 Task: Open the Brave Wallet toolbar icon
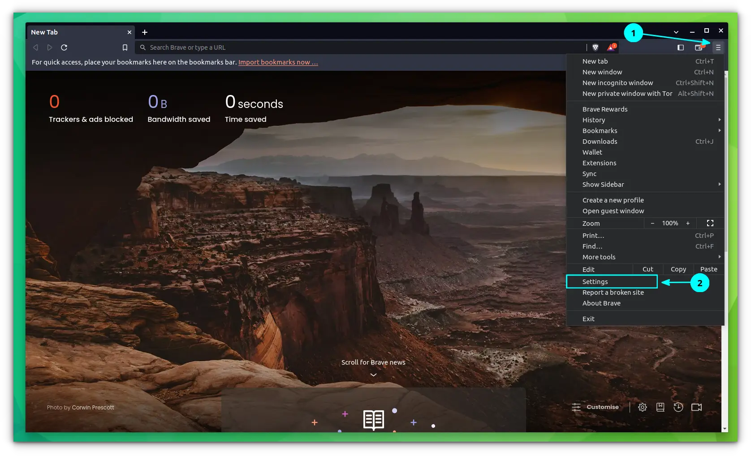click(x=699, y=47)
